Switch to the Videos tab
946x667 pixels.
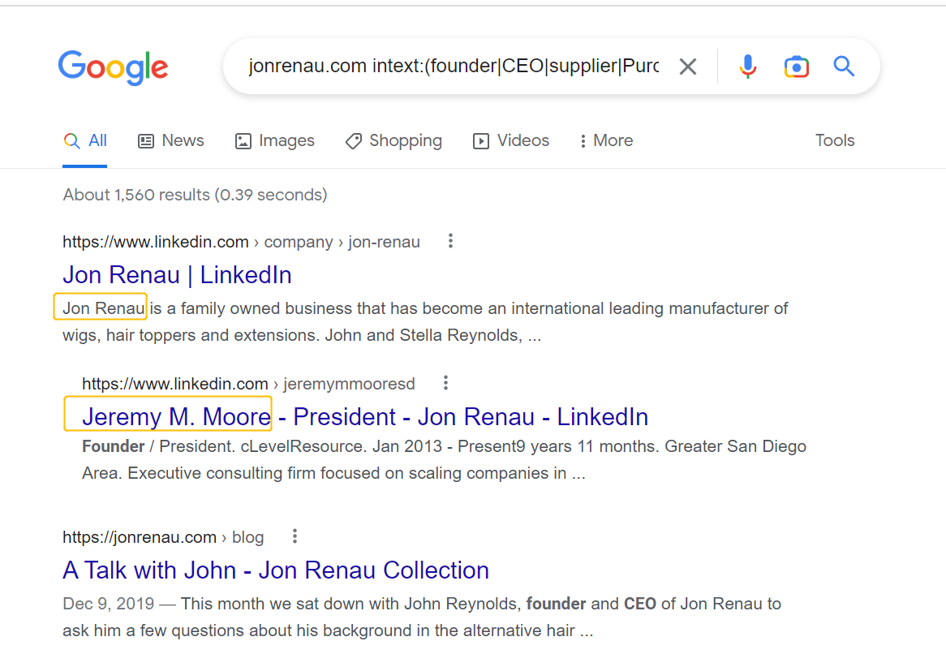coord(510,140)
